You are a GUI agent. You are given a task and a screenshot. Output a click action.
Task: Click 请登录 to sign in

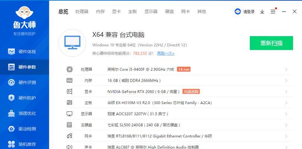249,12
